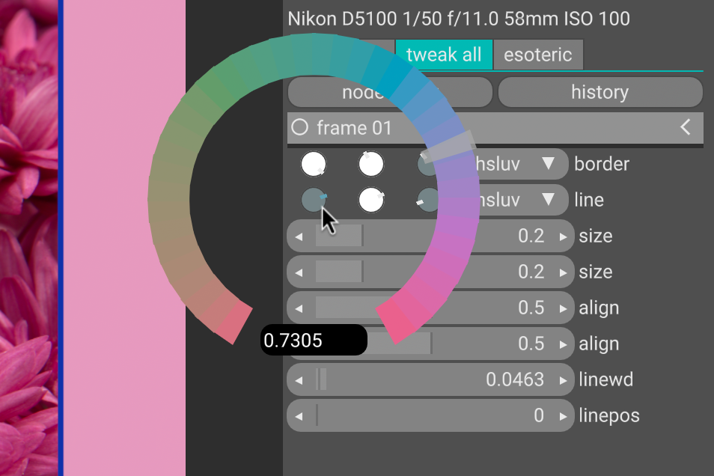Toggle the circle next to frame 01
The image size is (714, 476).
[x=300, y=127]
